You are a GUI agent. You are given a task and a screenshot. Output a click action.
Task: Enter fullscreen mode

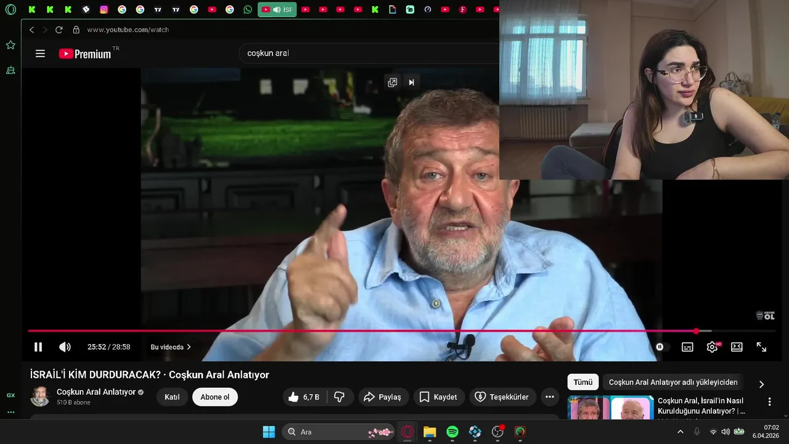(761, 347)
